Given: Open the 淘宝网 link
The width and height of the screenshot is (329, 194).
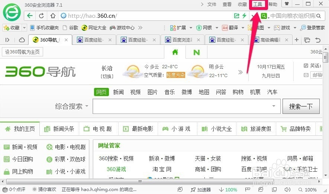Looking at the screenshot, I should [162, 169].
